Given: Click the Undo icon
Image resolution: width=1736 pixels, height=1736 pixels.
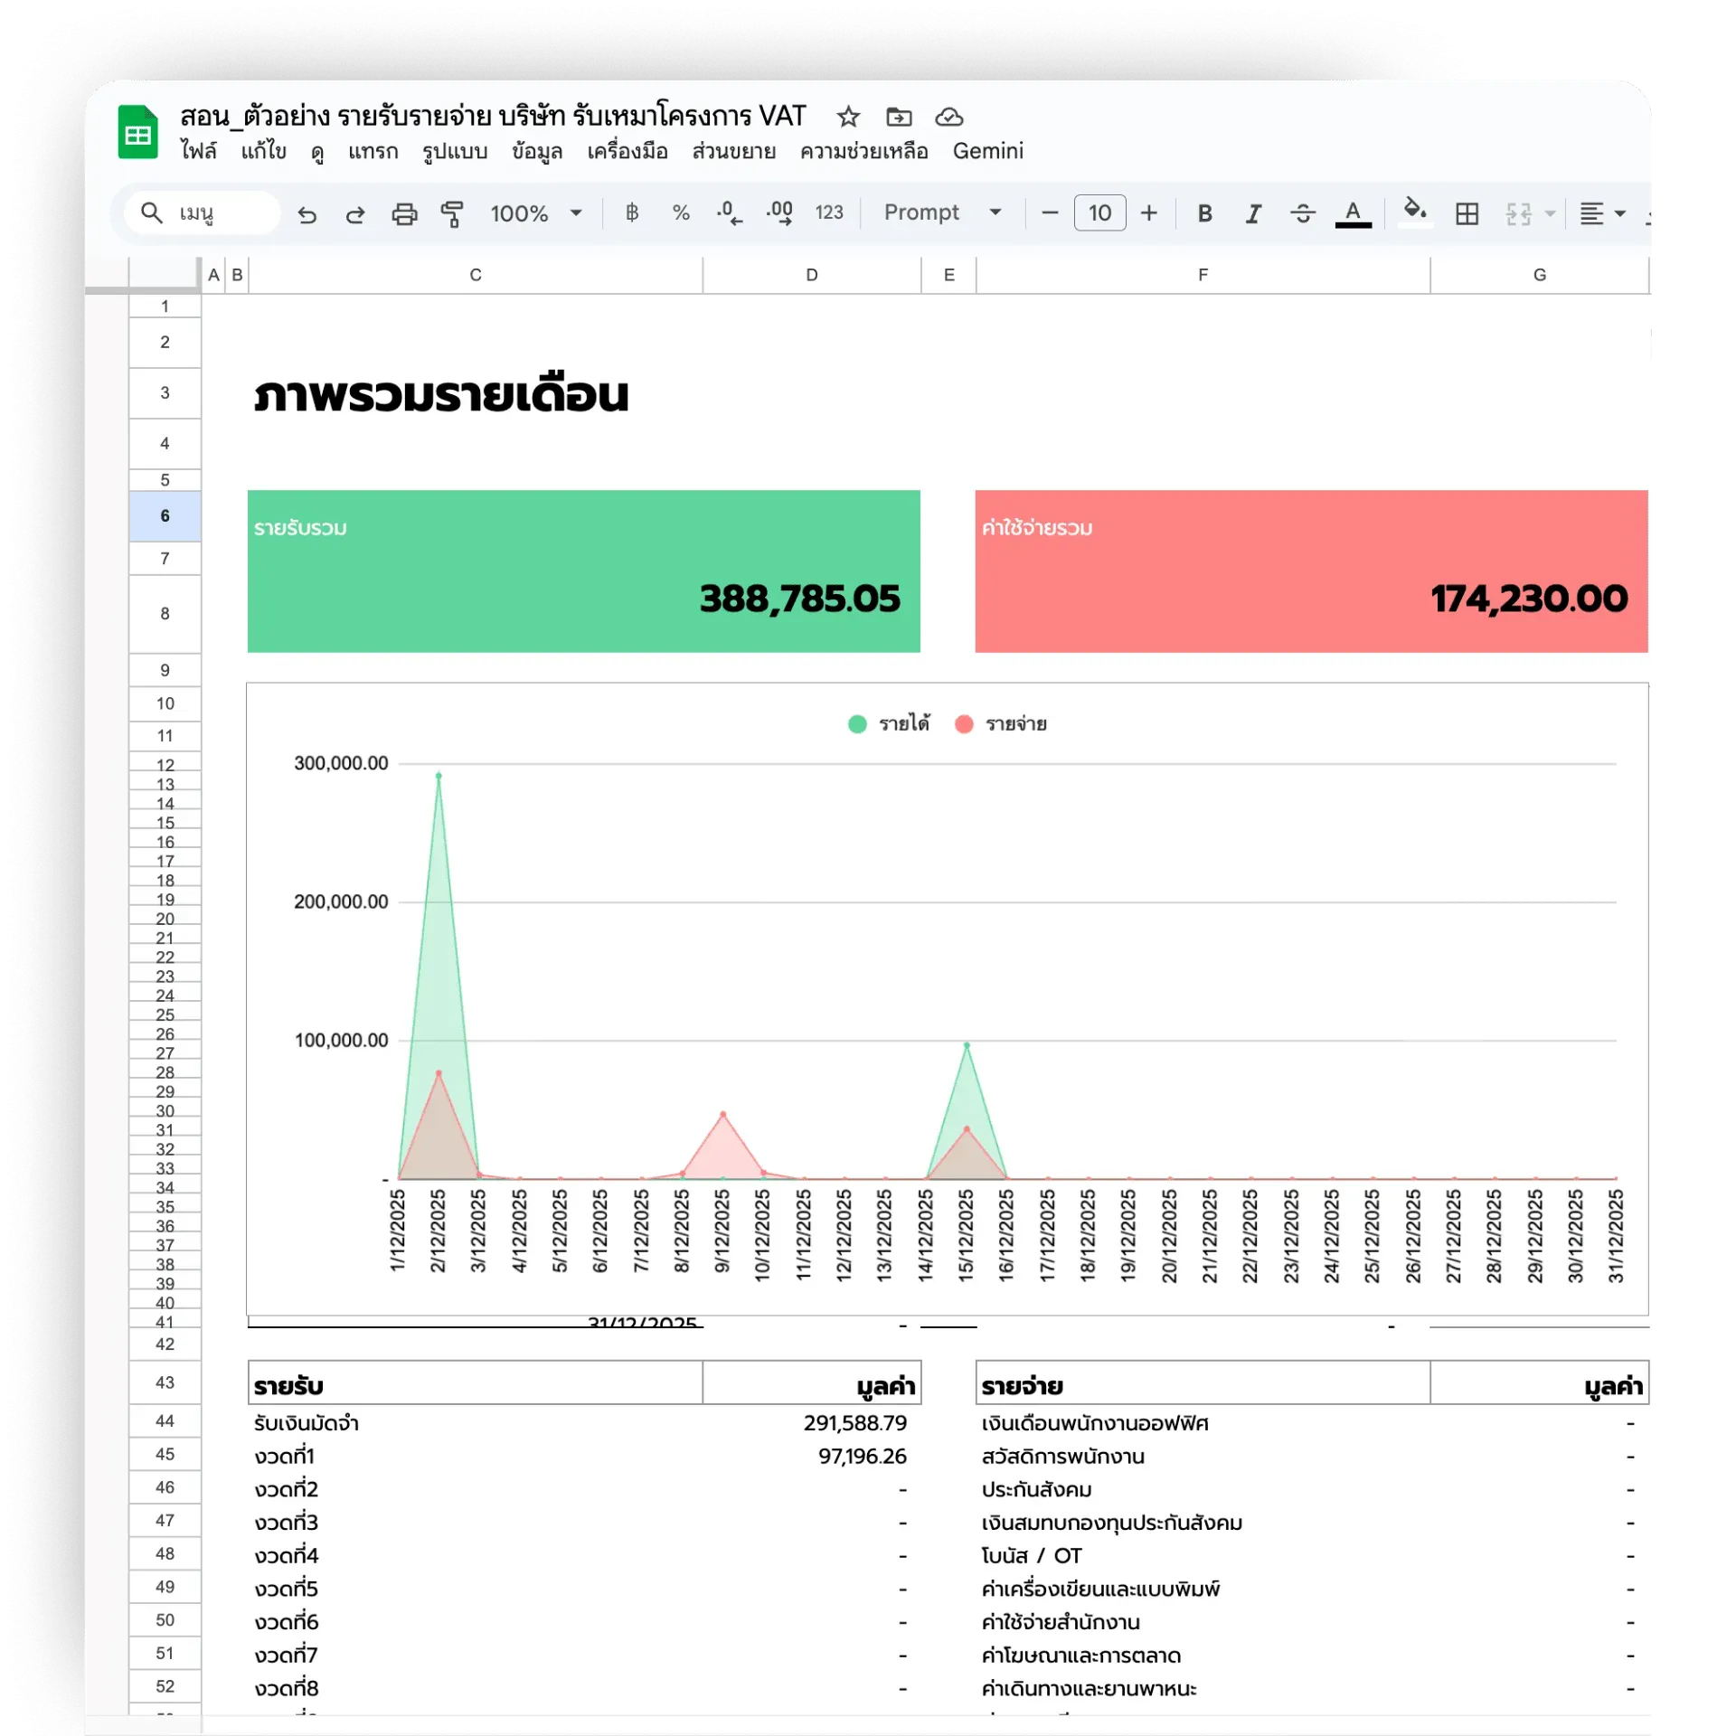Looking at the screenshot, I should (307, 213).
